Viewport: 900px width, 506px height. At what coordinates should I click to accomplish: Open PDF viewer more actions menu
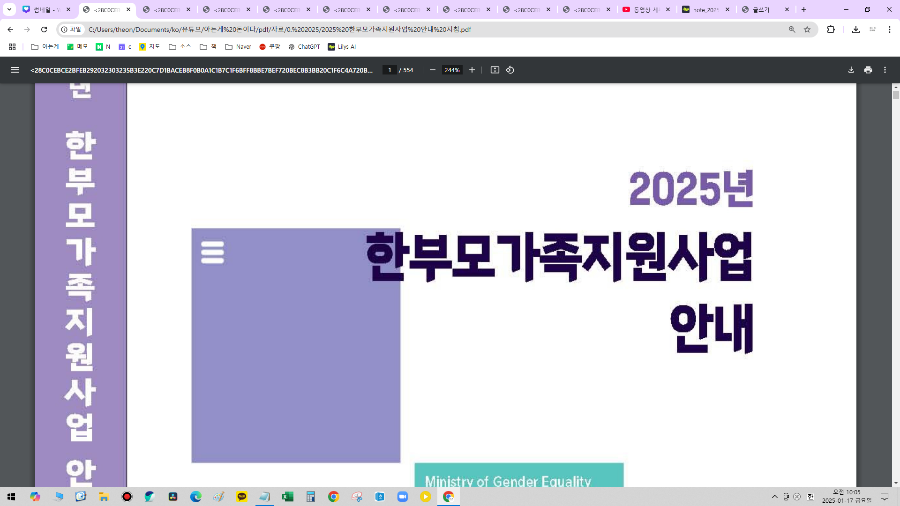pos(885,70)
